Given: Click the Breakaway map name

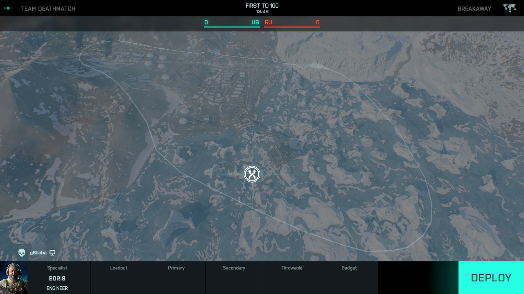Looking at the screenshot, I should 474,9.
